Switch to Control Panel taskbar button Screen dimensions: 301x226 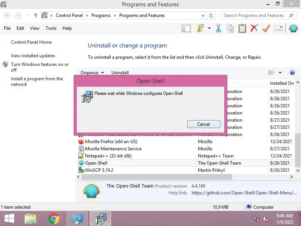(77, 219)
